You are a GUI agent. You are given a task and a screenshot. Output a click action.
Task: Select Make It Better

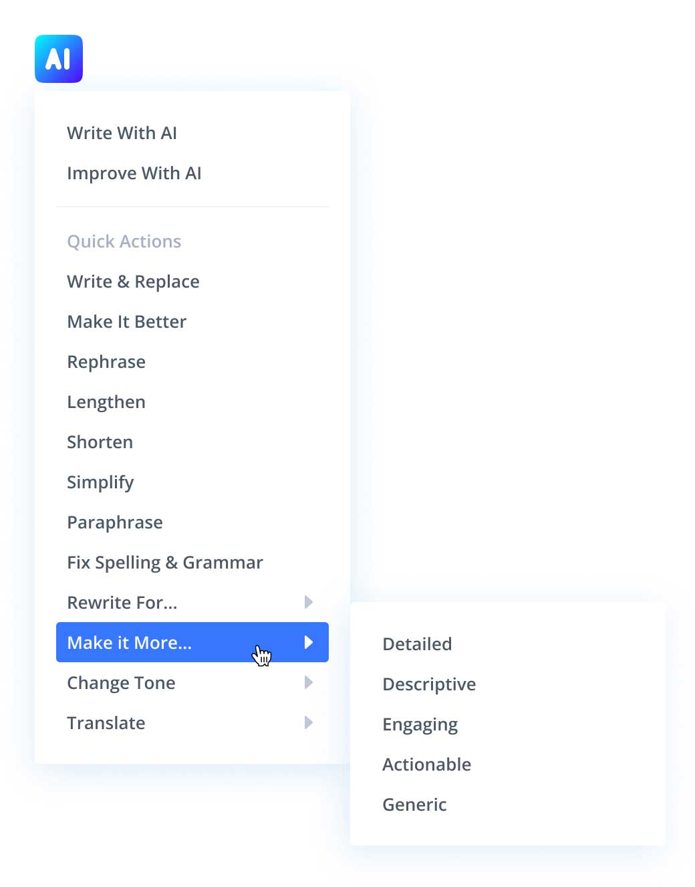click(126, 321)
